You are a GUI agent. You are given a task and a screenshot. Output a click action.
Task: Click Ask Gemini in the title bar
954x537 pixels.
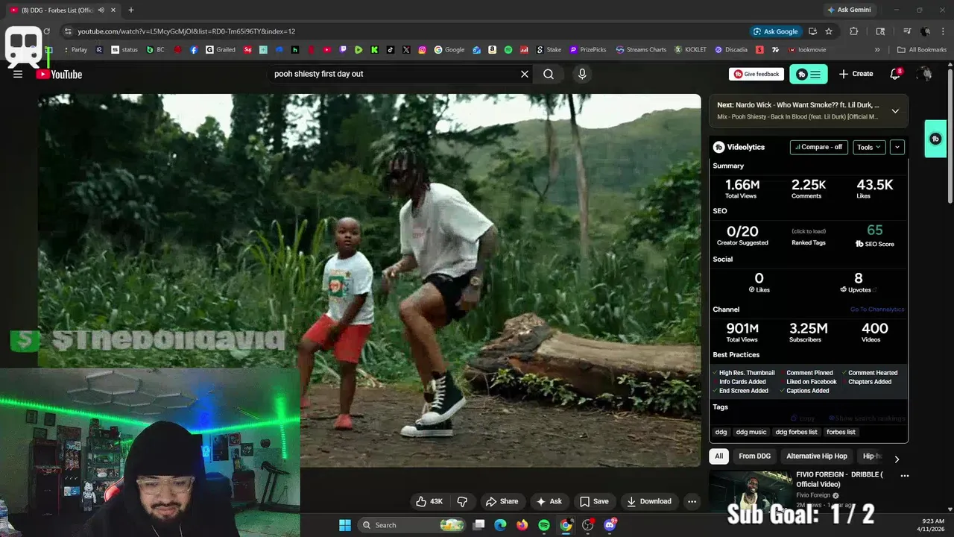[848, 10]
